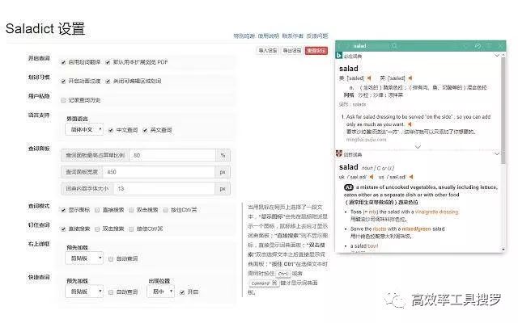Click the red 重置设定 button
518x323 pixels.
point(316,50)
